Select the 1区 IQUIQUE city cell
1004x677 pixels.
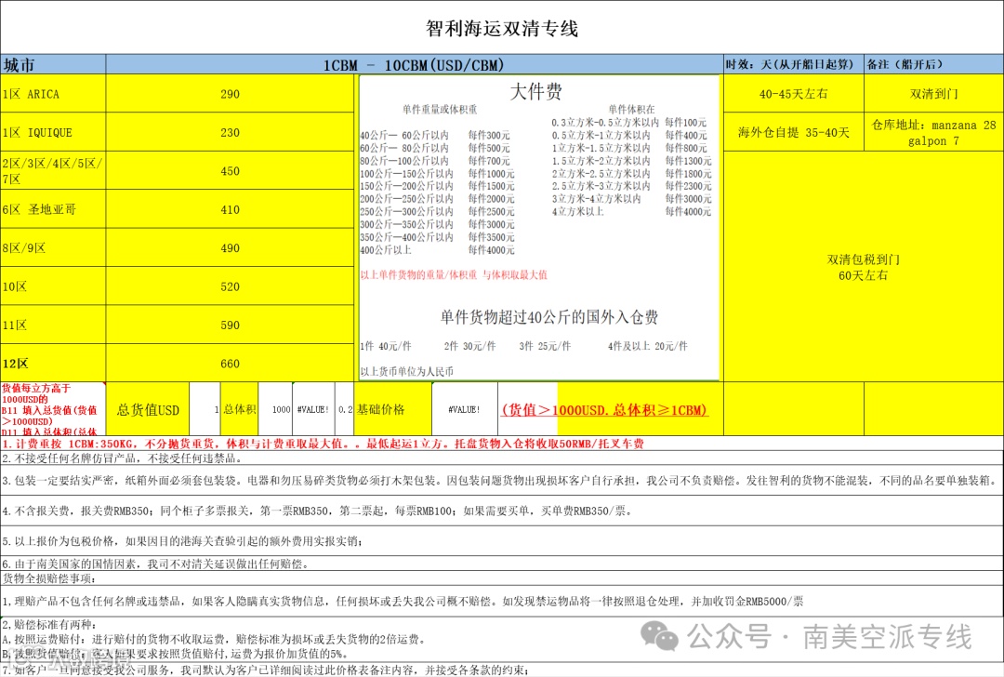(53, 133)
